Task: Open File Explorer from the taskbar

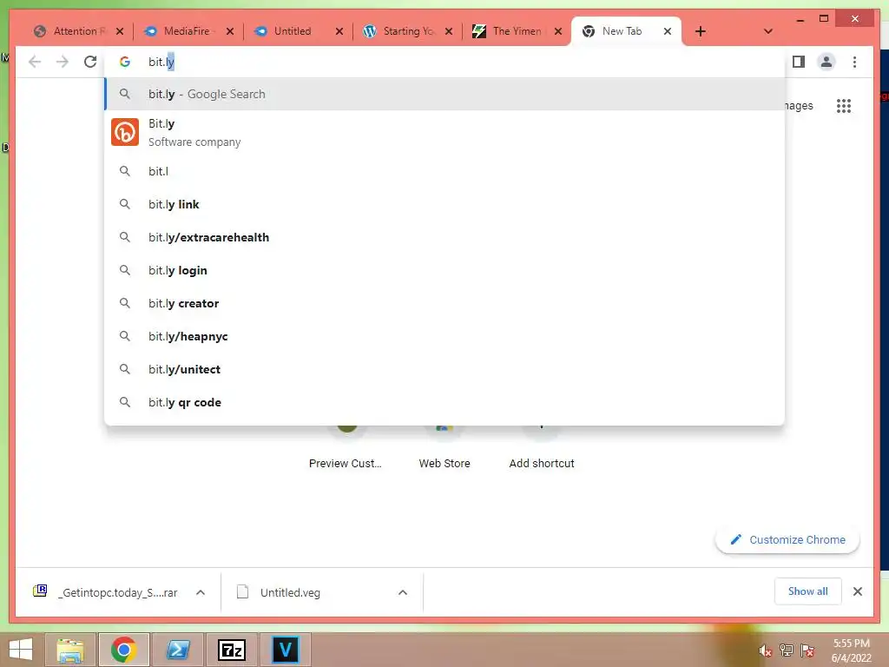Action: 70,650
